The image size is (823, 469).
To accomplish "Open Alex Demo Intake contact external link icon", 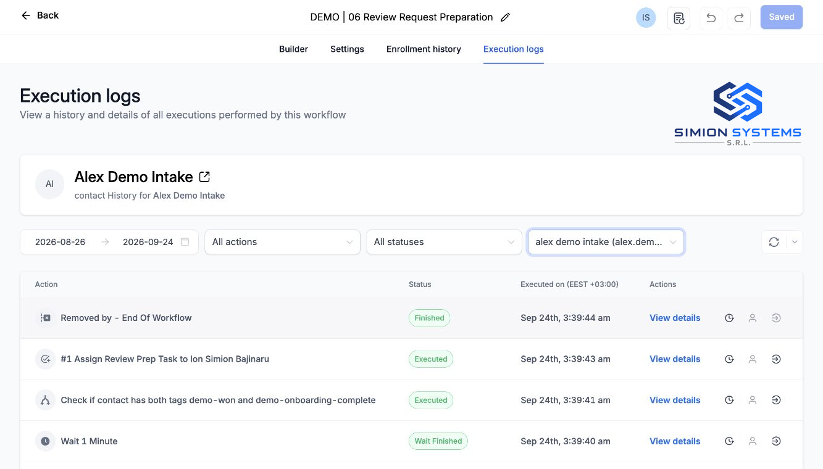I will tap(204, 177).
